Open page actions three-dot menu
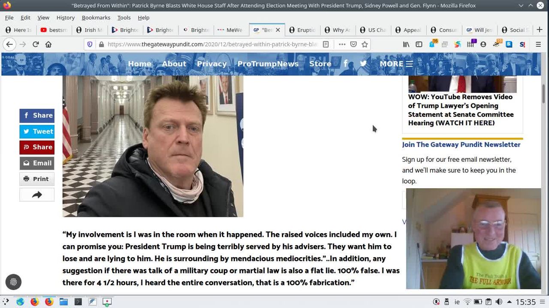 point(342,44)
